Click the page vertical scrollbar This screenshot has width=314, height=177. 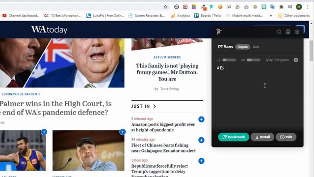(312, 51)
